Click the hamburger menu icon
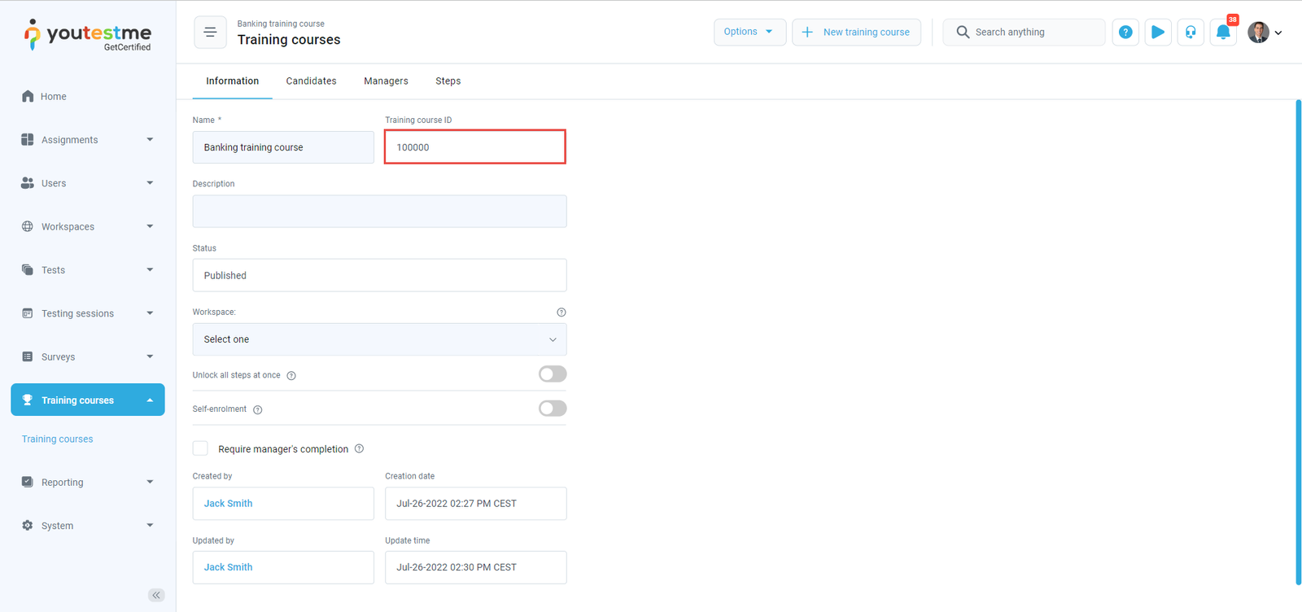 click(210, 33)
